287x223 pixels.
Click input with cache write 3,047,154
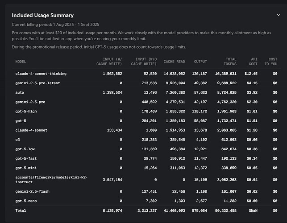(x=112, y=180)
